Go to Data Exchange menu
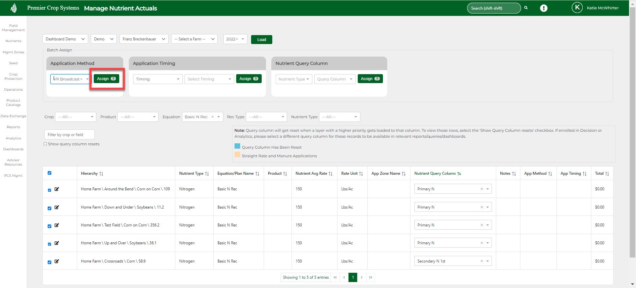Image resolution: width=636 pixels, height=288 pixels. click(13, 116)
